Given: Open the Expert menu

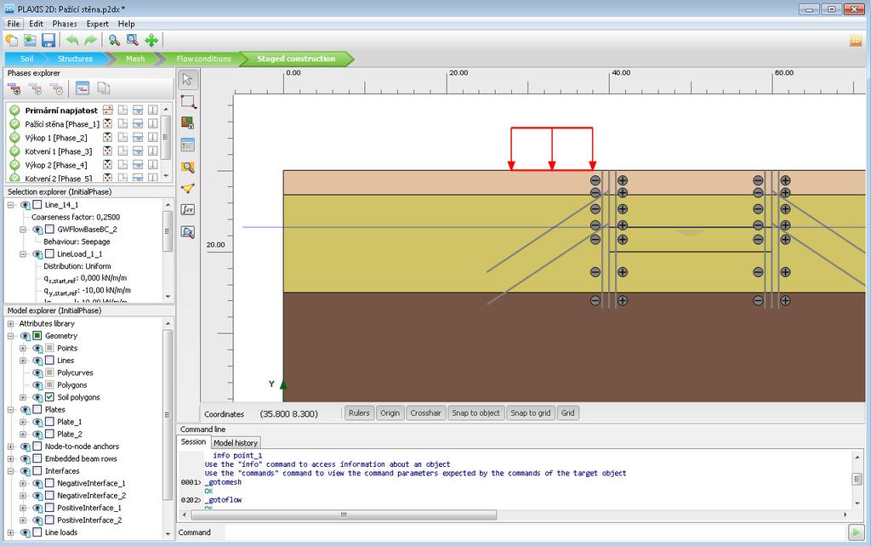Looking at the screenshot, I should (97, 24).
